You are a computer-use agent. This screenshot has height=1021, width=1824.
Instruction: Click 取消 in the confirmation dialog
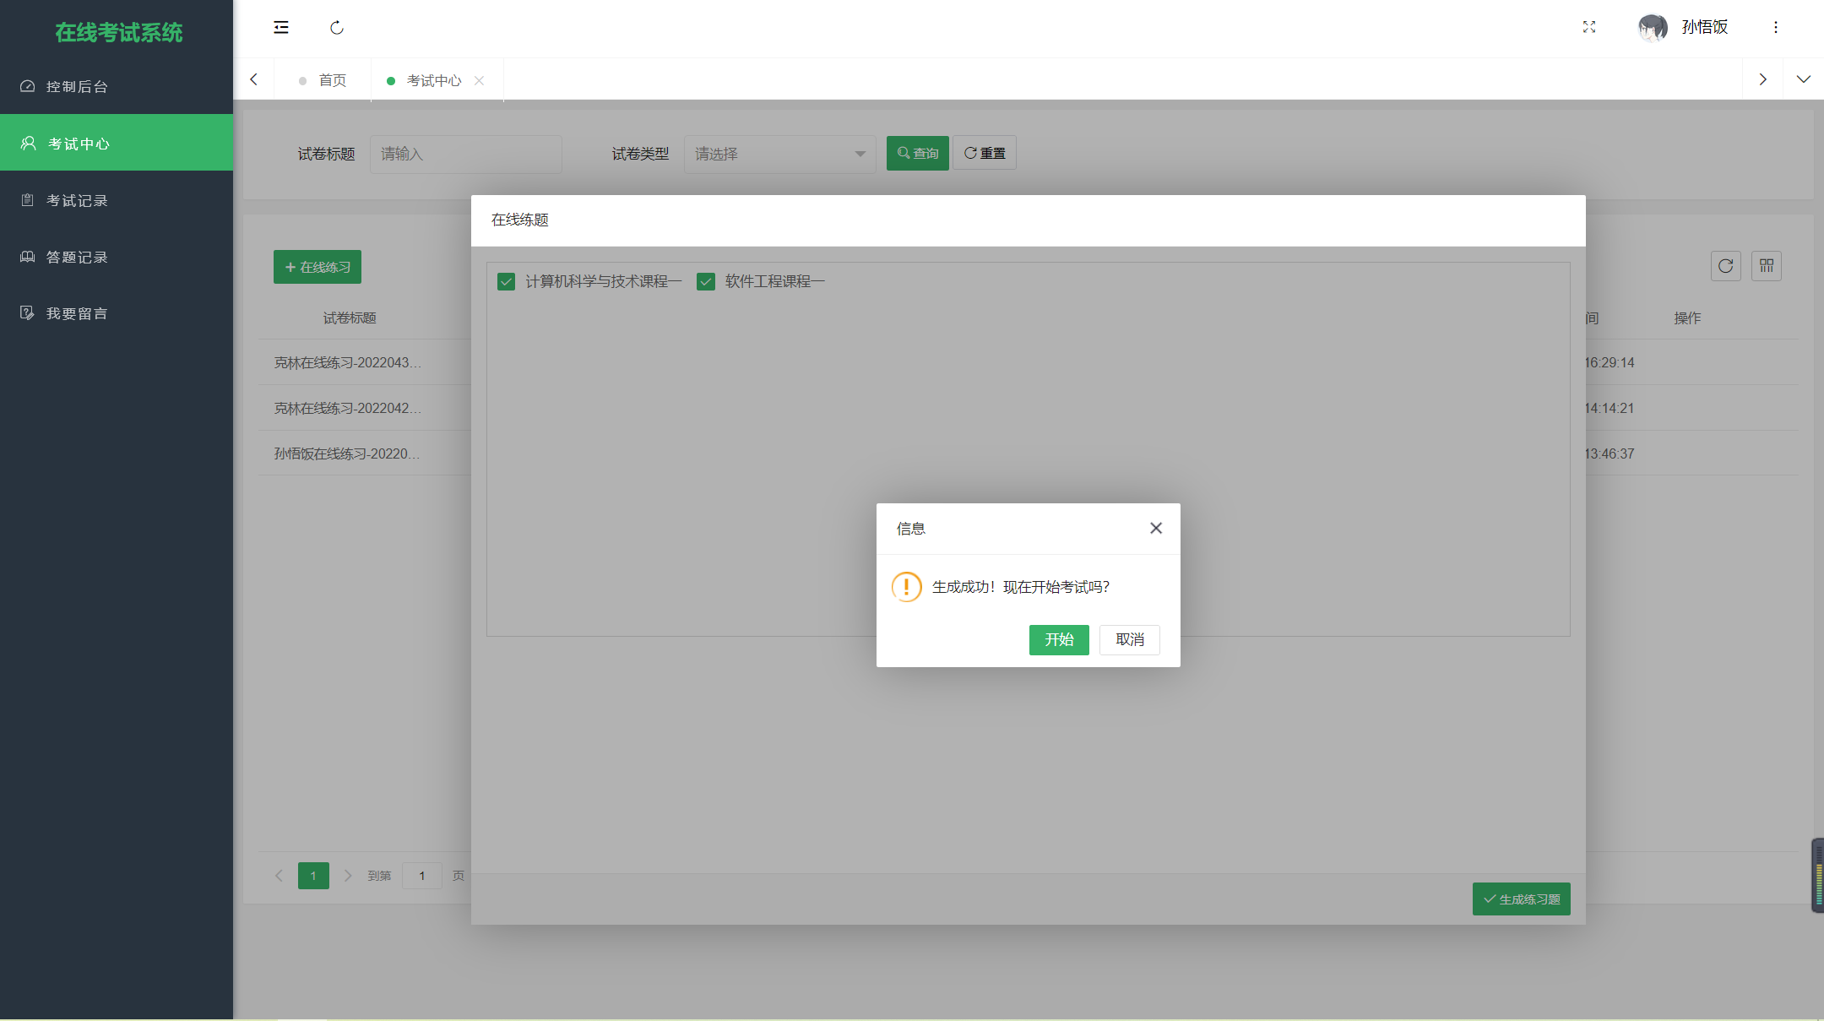tap(1129, 639)
